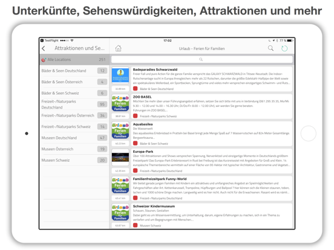
Task: Select Museen Deutschland category
Action: tap(74, 138)
